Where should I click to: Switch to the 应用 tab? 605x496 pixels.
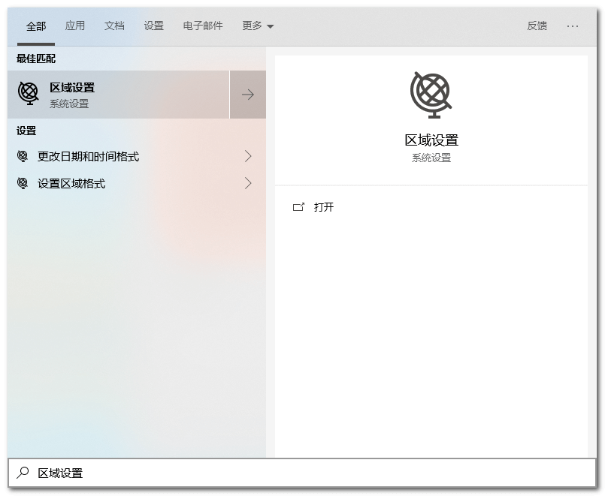point(75,26)
